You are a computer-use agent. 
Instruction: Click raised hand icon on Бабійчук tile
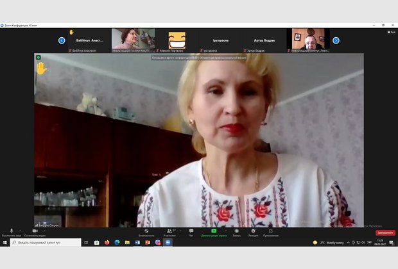pyautogui.click(x=72, y=32)
